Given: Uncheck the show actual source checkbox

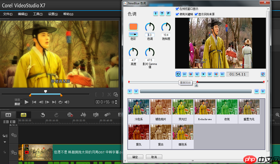Looking at the screenshot, I should coord(196,14).
